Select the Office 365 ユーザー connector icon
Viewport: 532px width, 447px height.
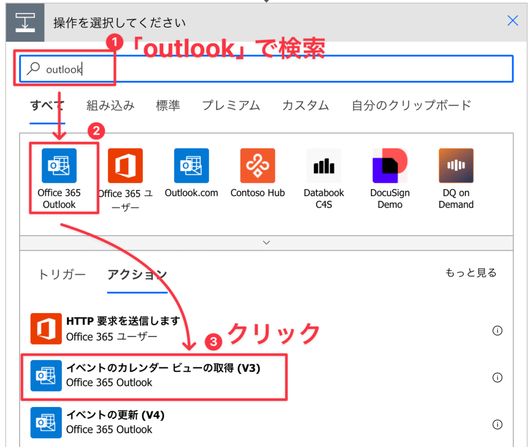tap(125, 166)
